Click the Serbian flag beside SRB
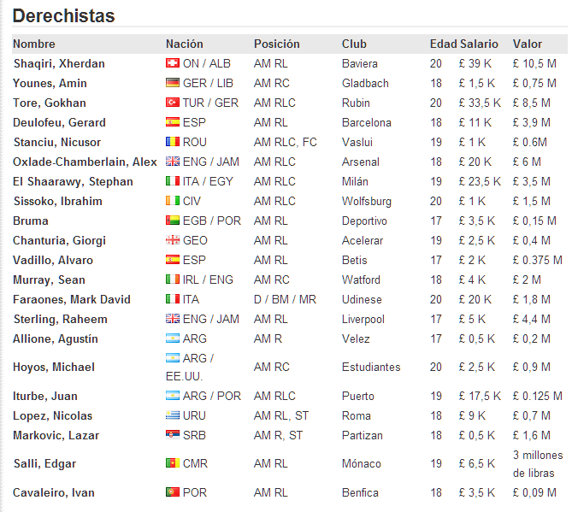Image resolution: width=578 pixels, height=512 pixels. click(173, 435)
